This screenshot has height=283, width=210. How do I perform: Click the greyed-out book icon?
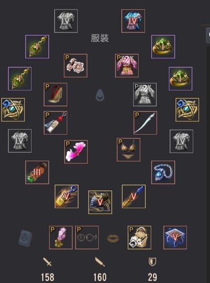pyautogui.click(x=25, y=238)
